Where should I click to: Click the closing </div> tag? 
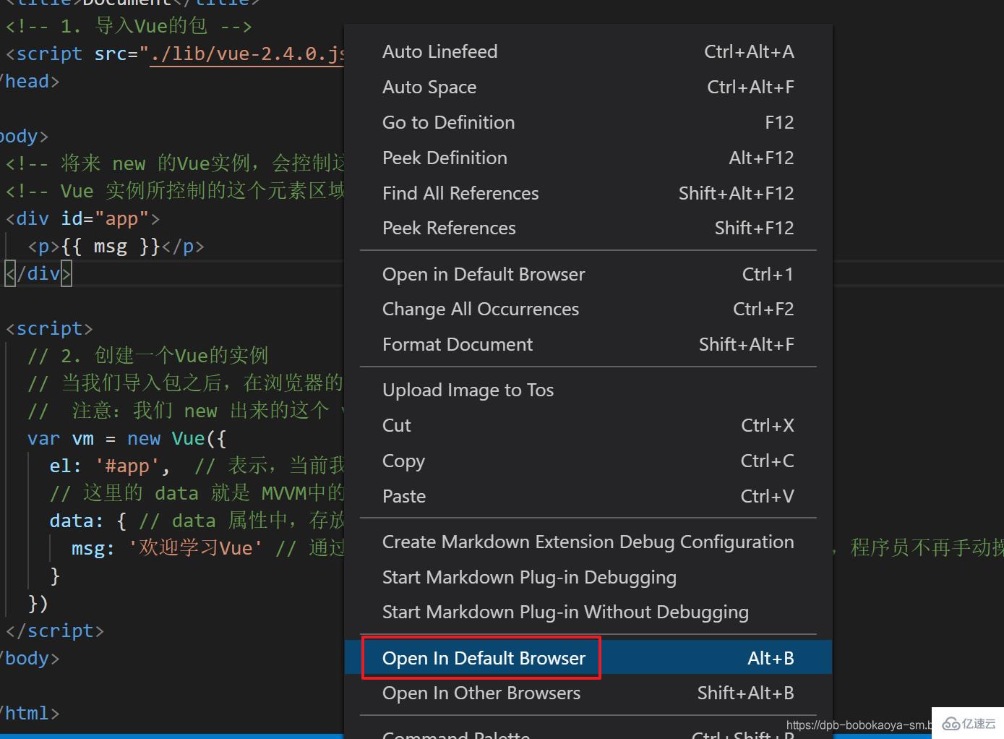pos(38,273)
